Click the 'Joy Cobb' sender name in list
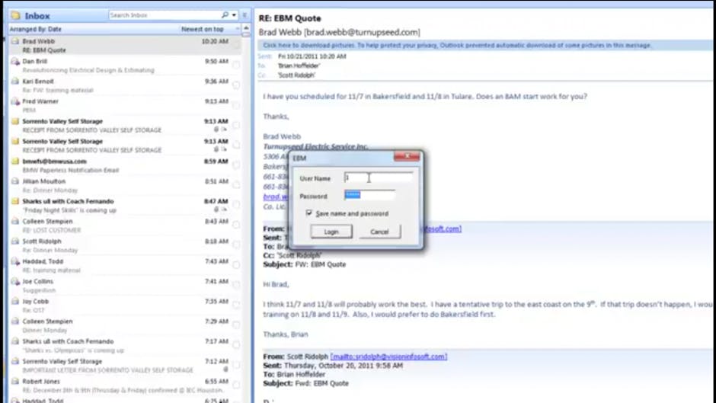Image resolution: width=716 pixels, height=403 pixels. tap(35, 302)
